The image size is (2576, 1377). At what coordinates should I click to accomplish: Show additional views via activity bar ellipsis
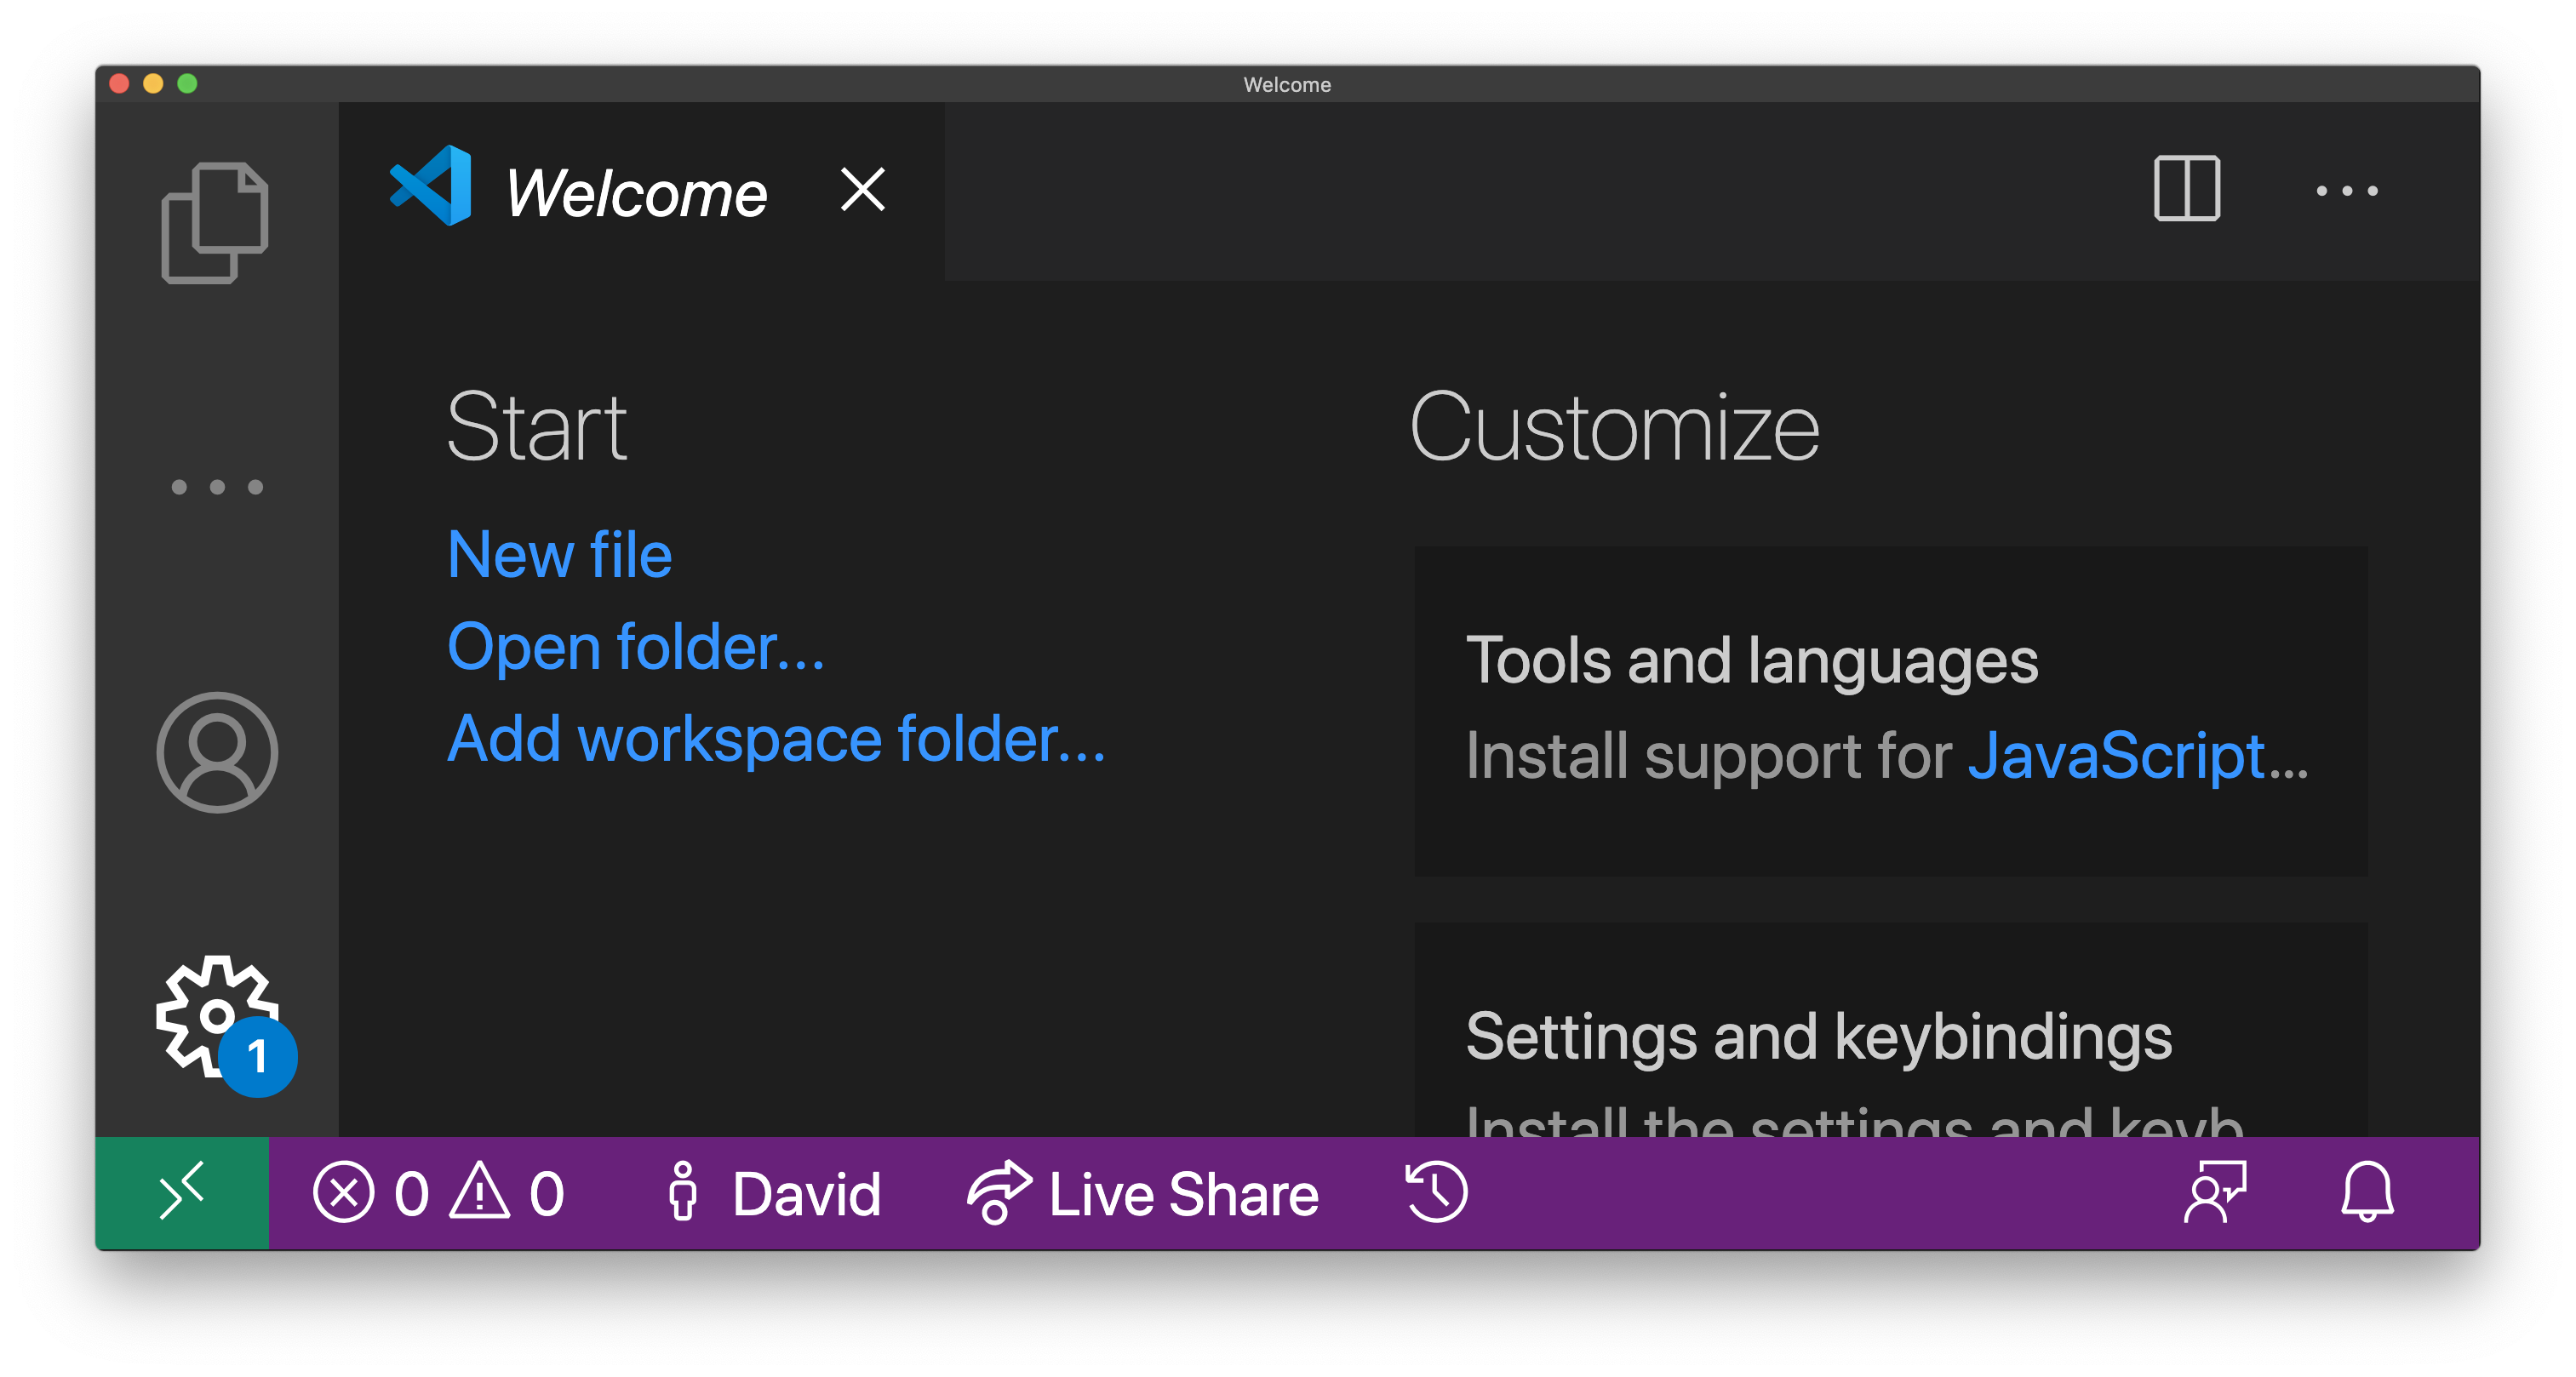[217, 487]
